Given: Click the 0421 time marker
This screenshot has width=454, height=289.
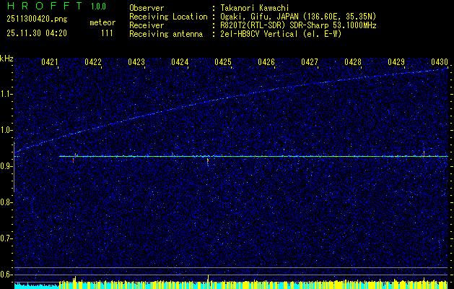Looking at the screenshot, I should click(50, 63).
